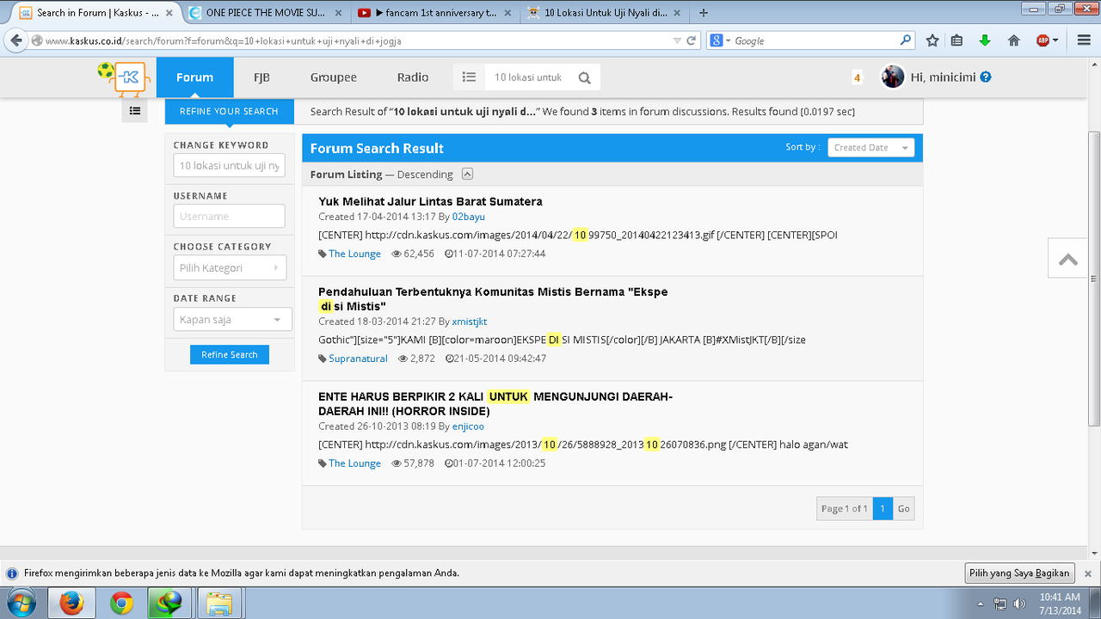Open the Firefox hamburger menu
The image size is (1101, 619).
[x=1083, y=40]
